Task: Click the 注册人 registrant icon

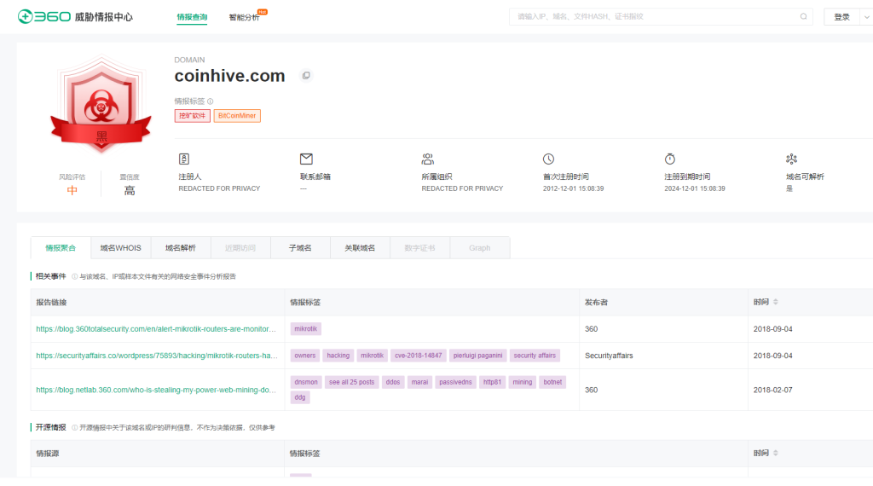Action: click(x=184, y=159)
